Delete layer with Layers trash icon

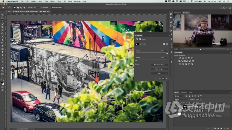coord(228,129)
